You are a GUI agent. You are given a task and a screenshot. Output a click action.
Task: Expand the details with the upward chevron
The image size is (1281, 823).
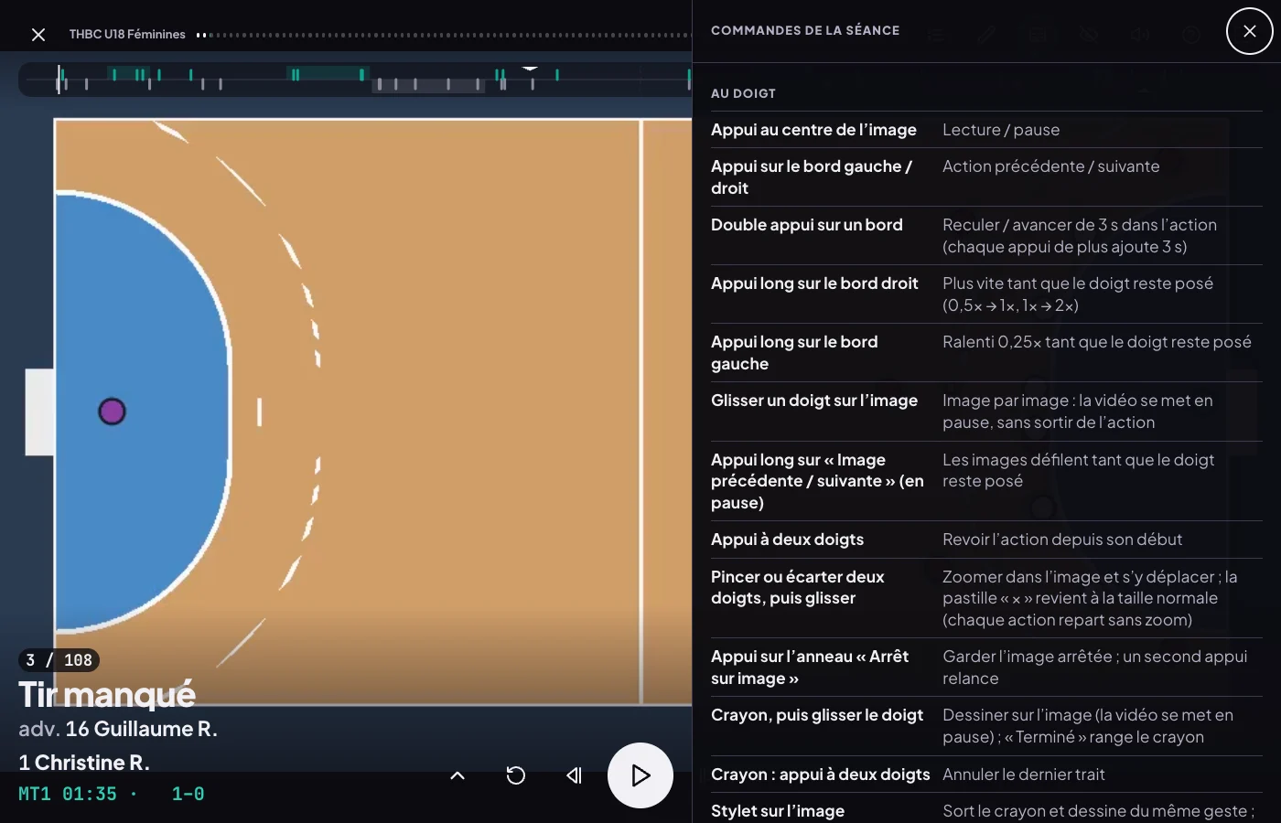click(x=457, y=775)
